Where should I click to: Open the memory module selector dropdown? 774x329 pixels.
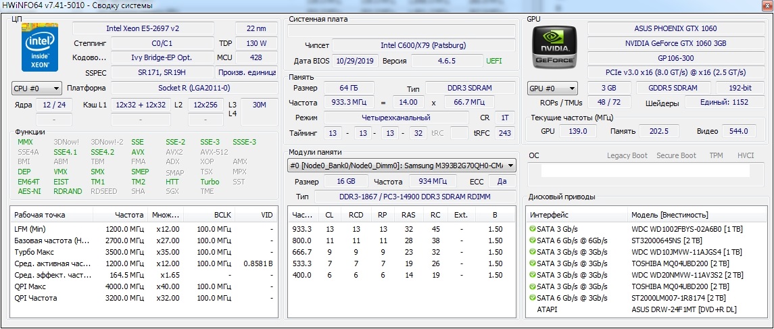pyautogui.click(x=402, y=166)
